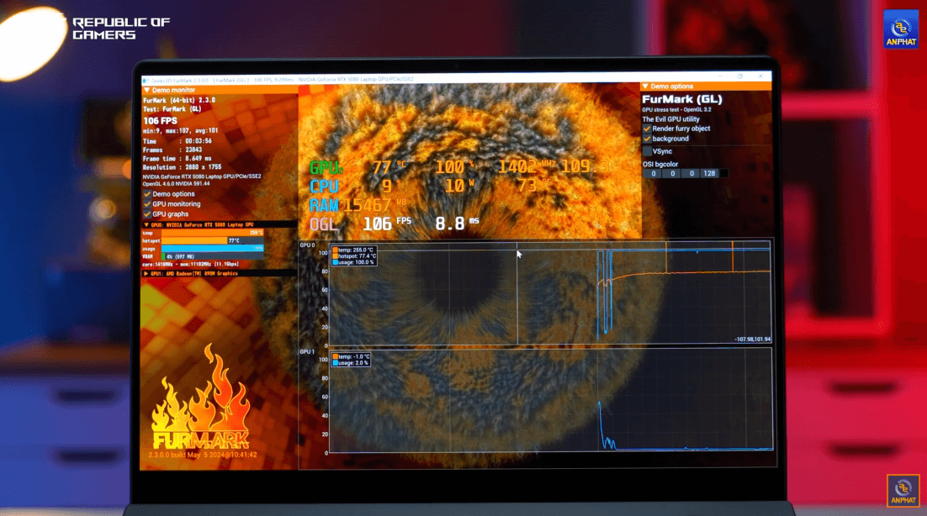This screenshot has width=927, height=516.
Task: Click the blue usage legend icon in GPU 1 graph
Action: coord(335,362)
